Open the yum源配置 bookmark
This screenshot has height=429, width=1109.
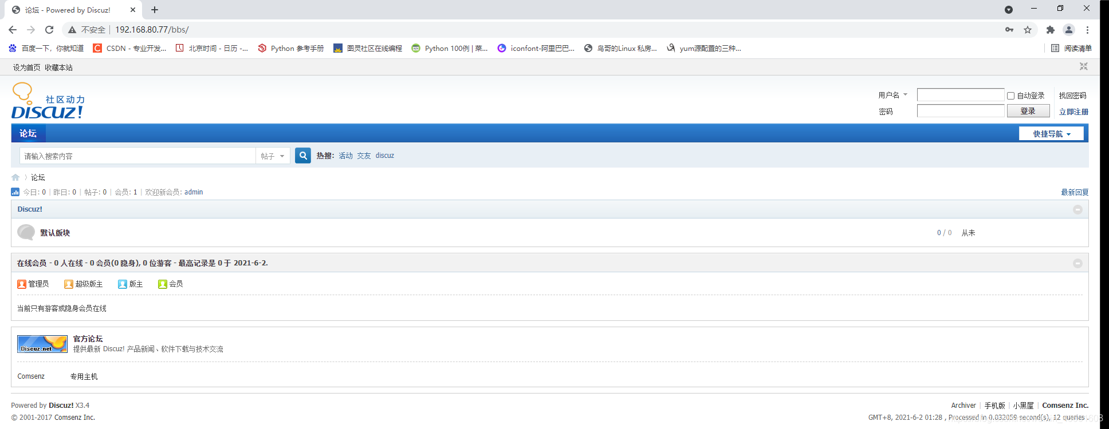click(x=704, y=49)
